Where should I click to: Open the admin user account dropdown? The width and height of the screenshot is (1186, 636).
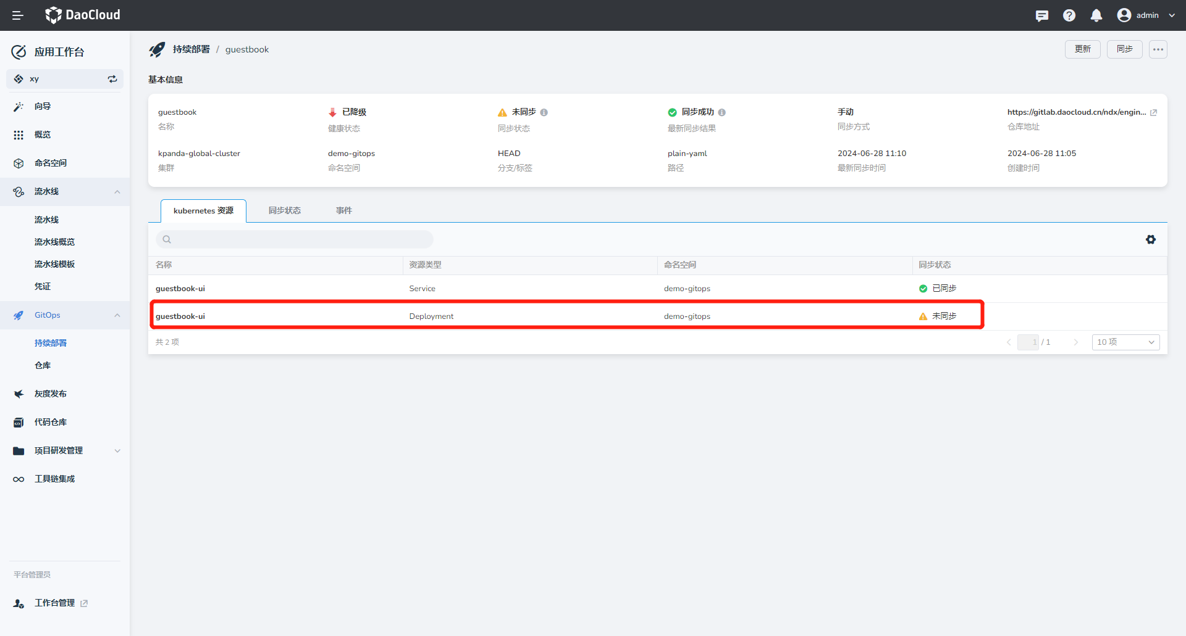tap(1146, 15)
